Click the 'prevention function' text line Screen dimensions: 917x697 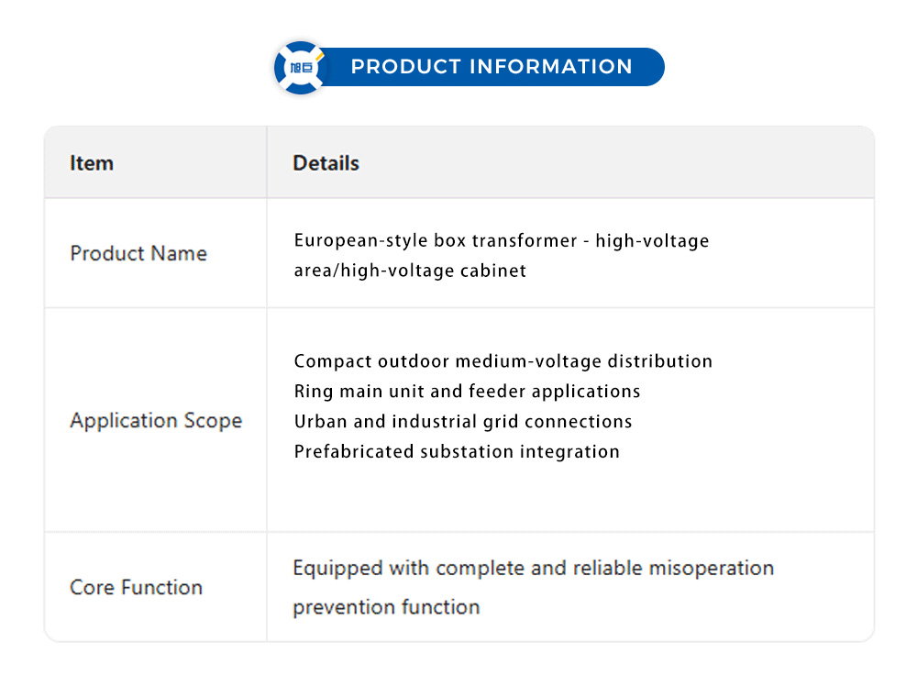386,607
